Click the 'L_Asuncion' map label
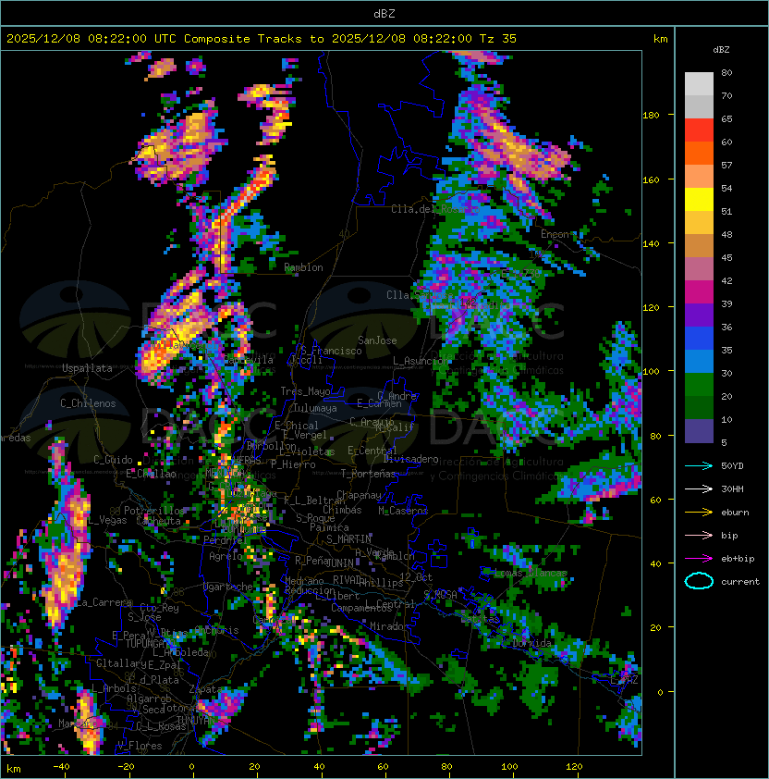Screen dimensions: 769x779 click(x=421, y=361)
